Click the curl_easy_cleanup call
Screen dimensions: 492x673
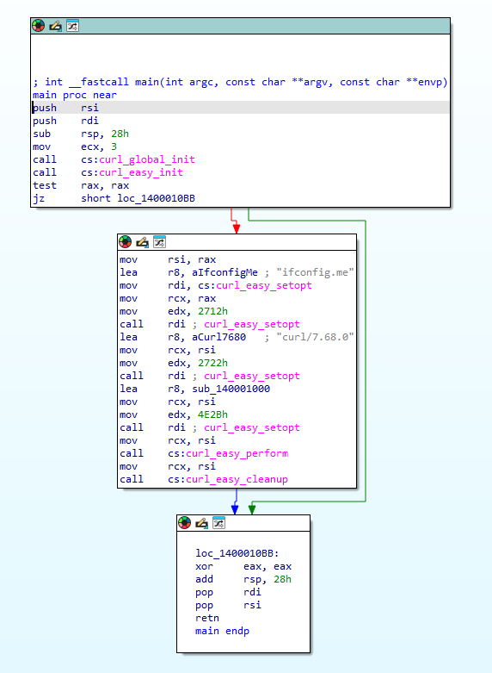237,479
